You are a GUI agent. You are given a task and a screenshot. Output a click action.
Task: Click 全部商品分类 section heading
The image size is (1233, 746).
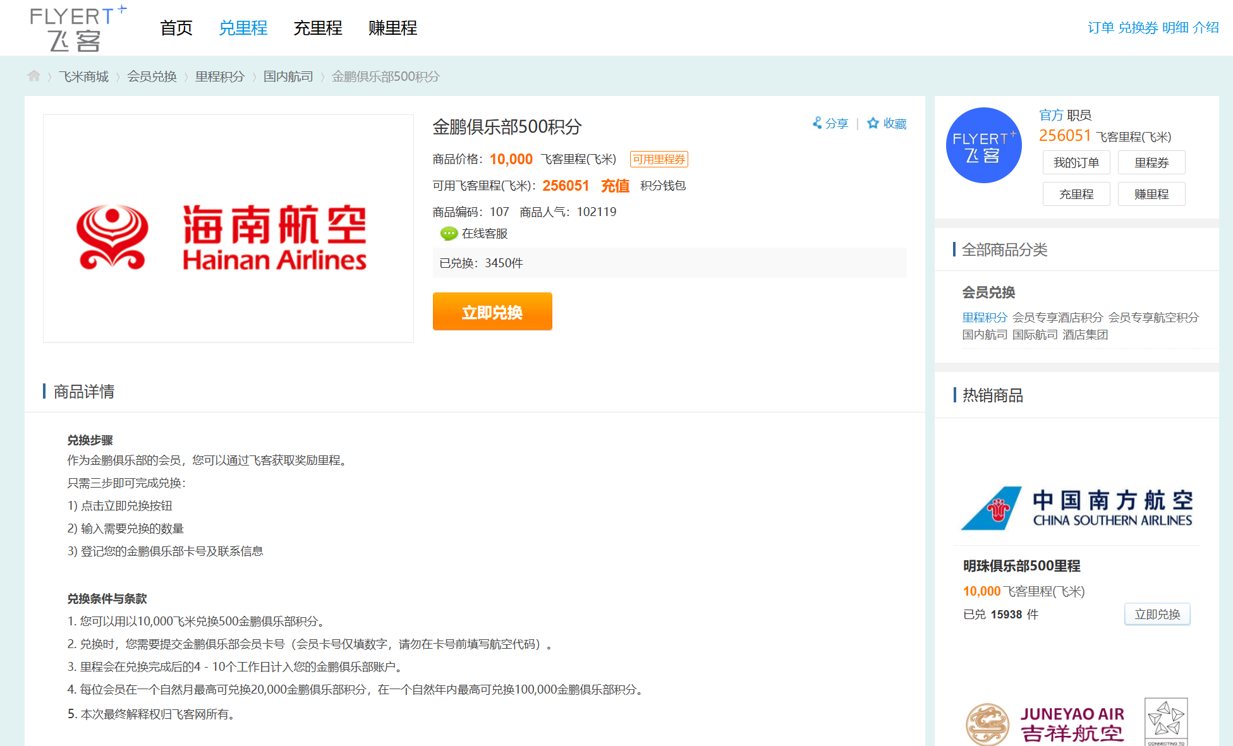pyautogui.click(x=1004, y=250)
